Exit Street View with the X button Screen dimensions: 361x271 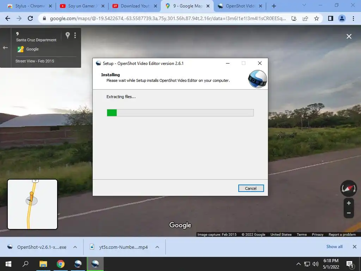coord(349,36)
